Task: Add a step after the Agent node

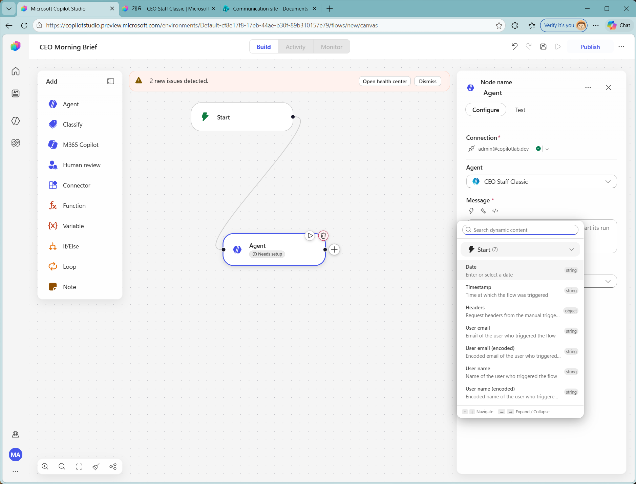Action: pyautogui.click(x=334, y=249)
